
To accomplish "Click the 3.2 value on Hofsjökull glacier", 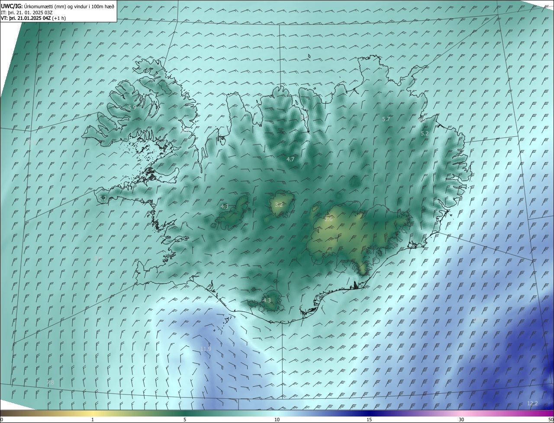I will coord(279,205).
